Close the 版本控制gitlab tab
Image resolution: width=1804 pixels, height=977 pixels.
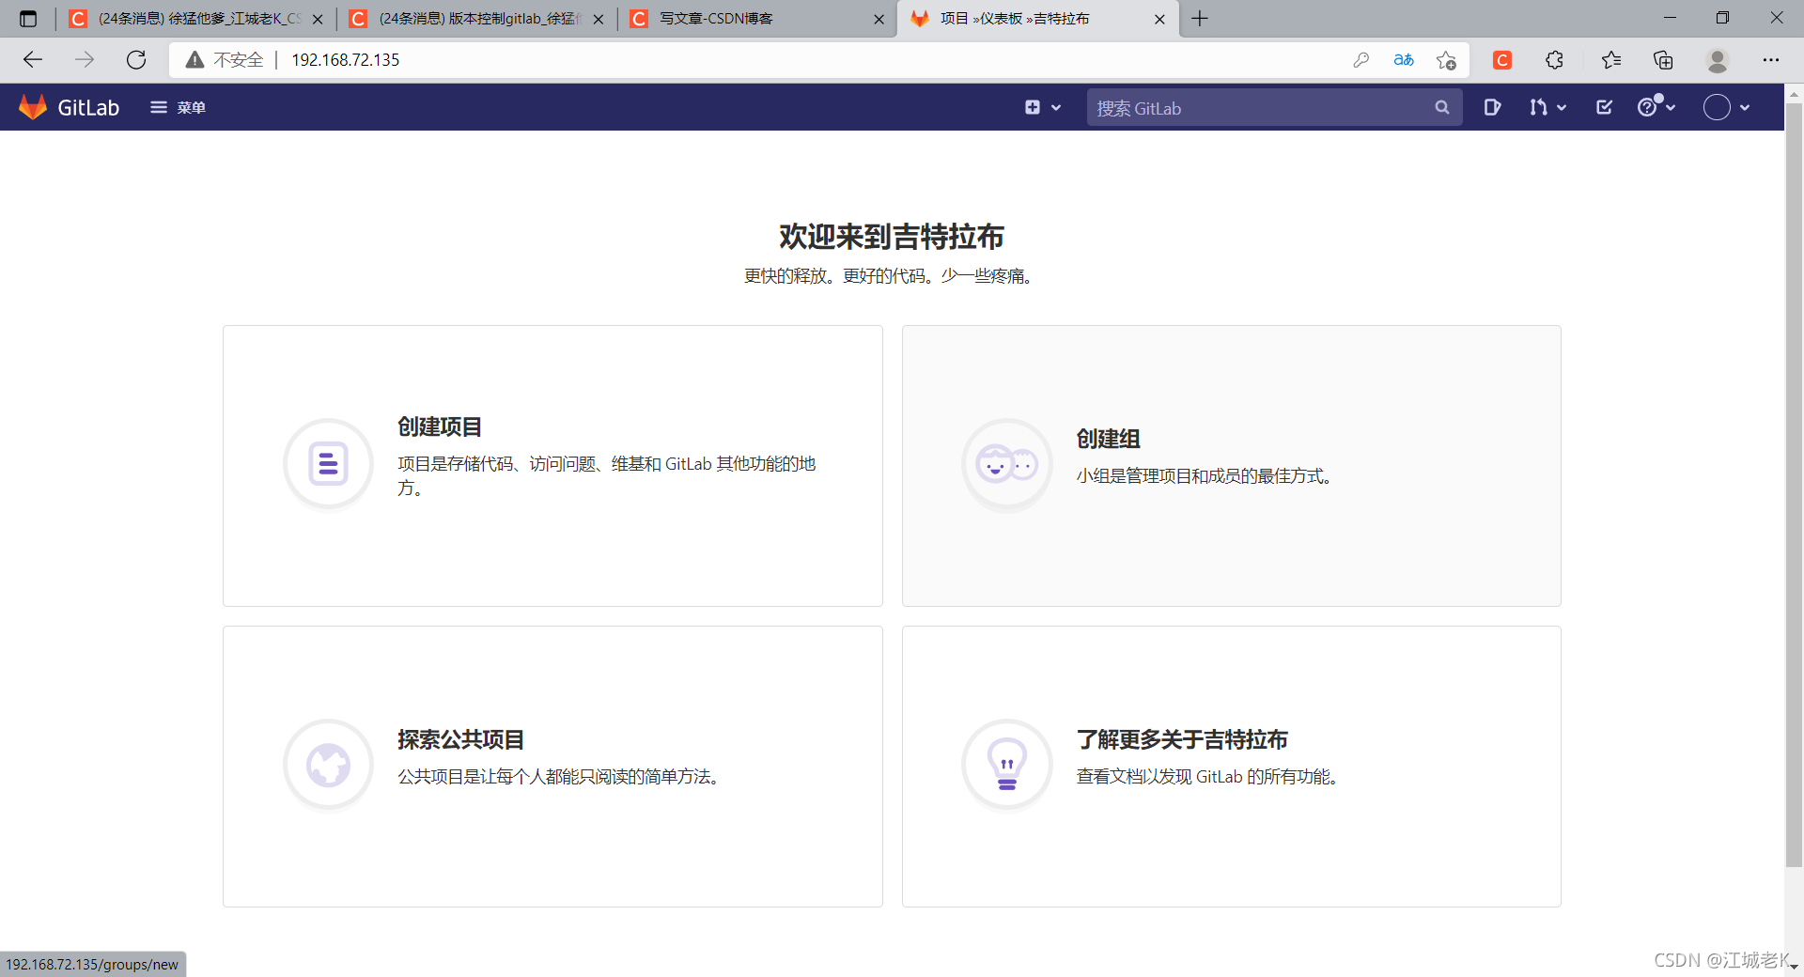(x=599, y=19)
